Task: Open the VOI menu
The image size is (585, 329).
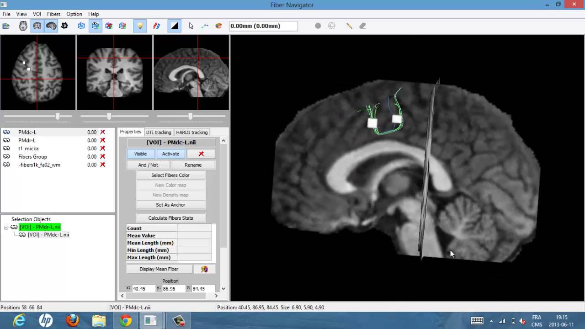Action: point(37,14)
